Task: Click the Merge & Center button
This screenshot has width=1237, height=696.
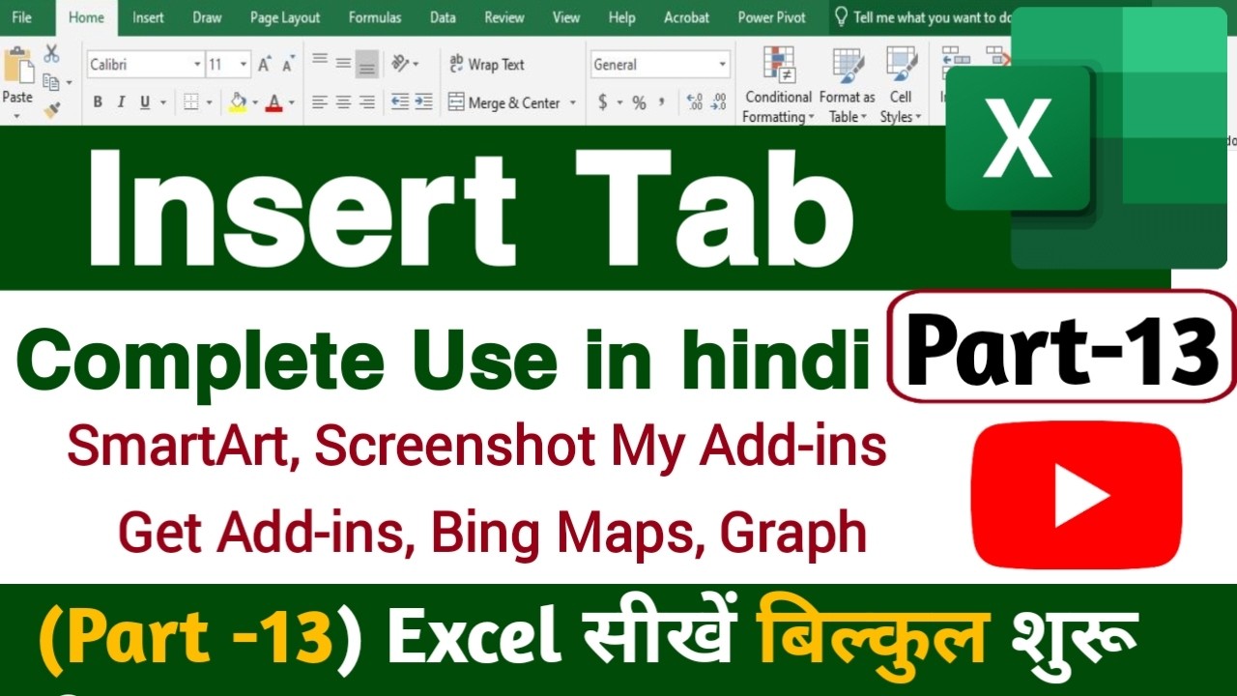Action: pos(504,102)
